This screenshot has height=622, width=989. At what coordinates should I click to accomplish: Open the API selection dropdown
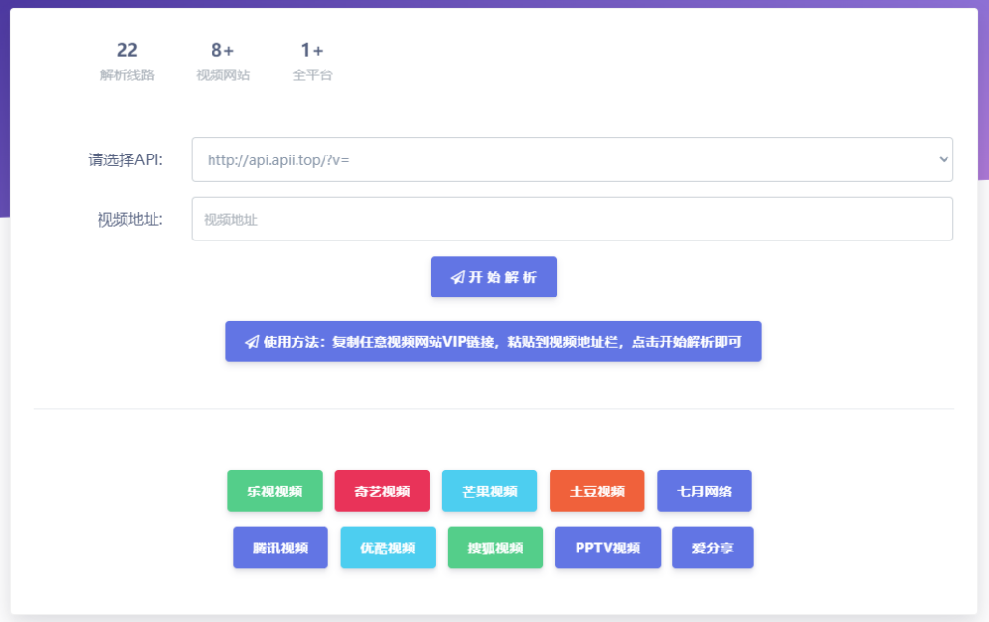[573, 159]
